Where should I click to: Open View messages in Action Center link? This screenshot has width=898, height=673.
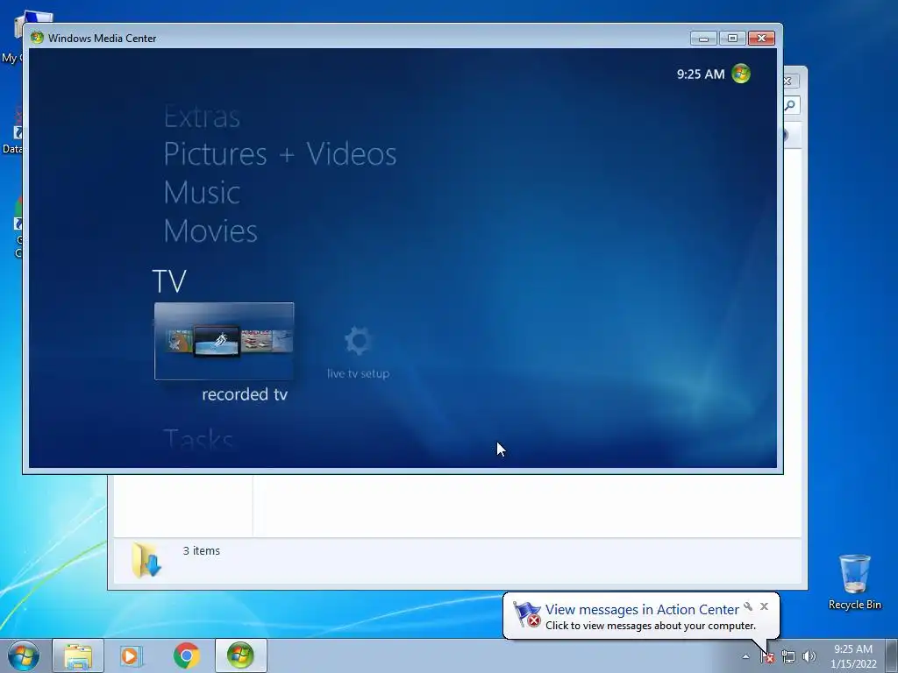[642, 610]
